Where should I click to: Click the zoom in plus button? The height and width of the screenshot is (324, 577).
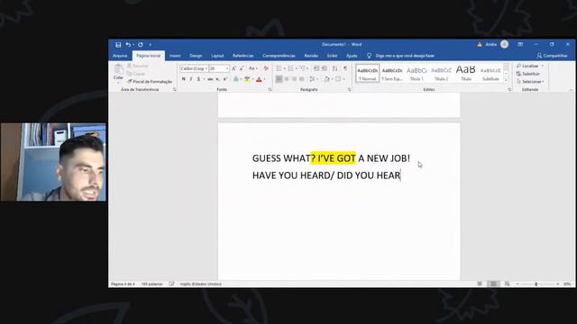tap(558, 284)
